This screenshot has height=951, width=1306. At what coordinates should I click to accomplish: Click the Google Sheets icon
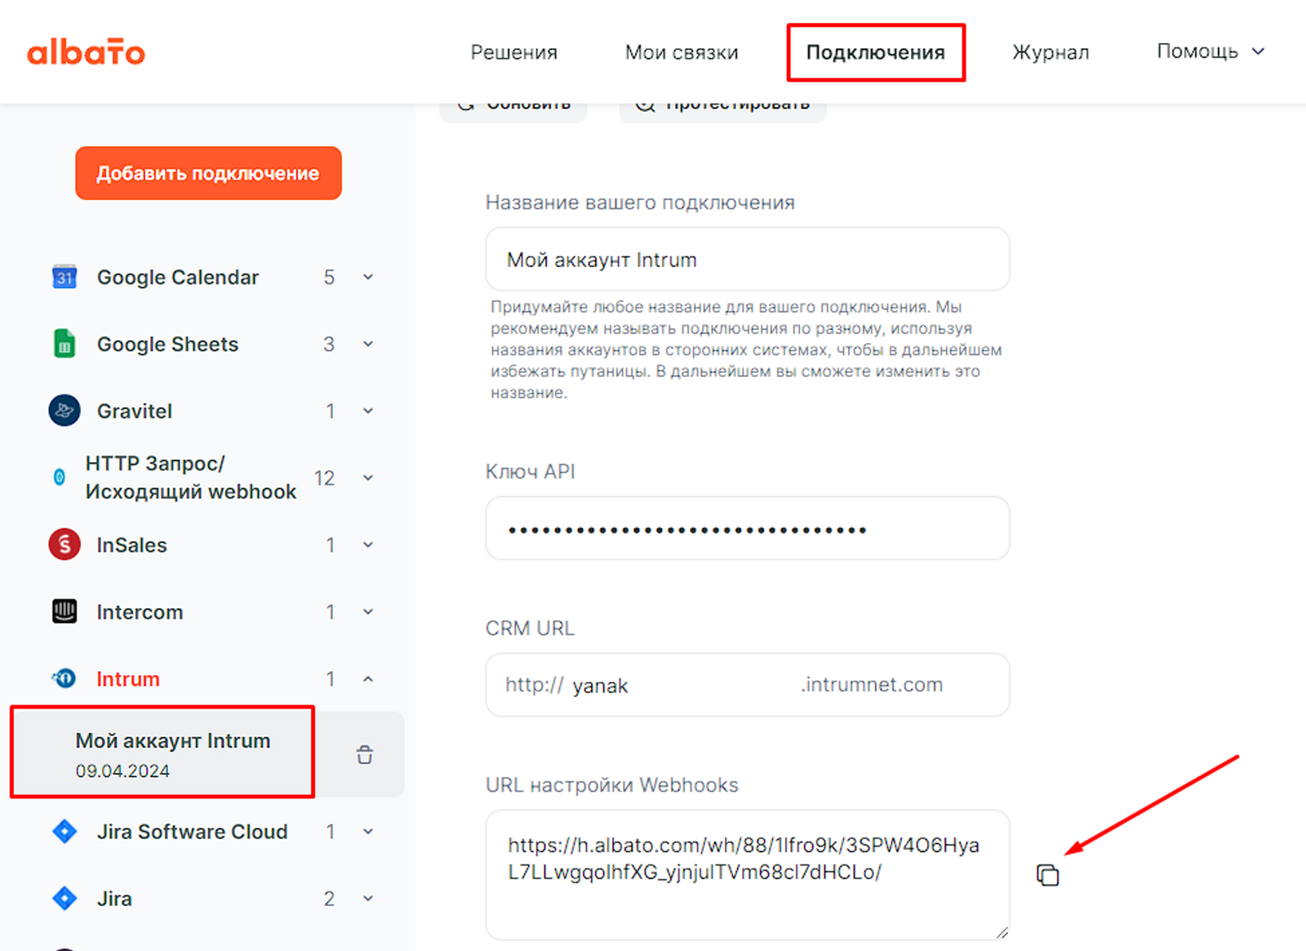click(64, 344)
